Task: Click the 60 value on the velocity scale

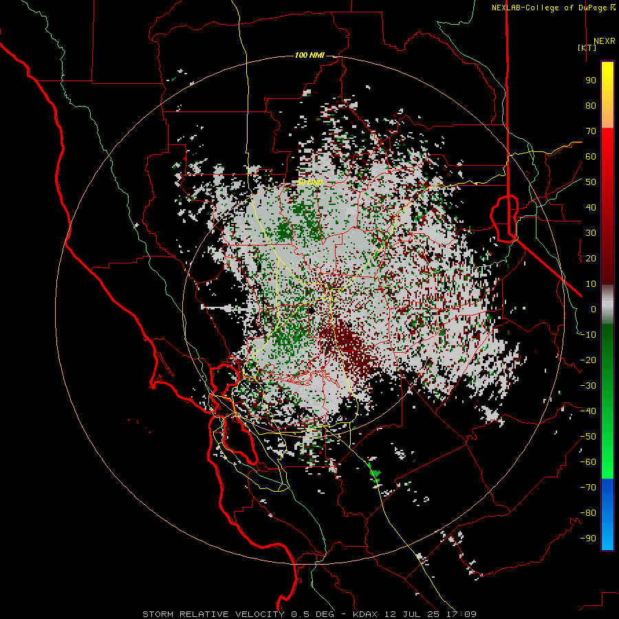Action: 591,157
